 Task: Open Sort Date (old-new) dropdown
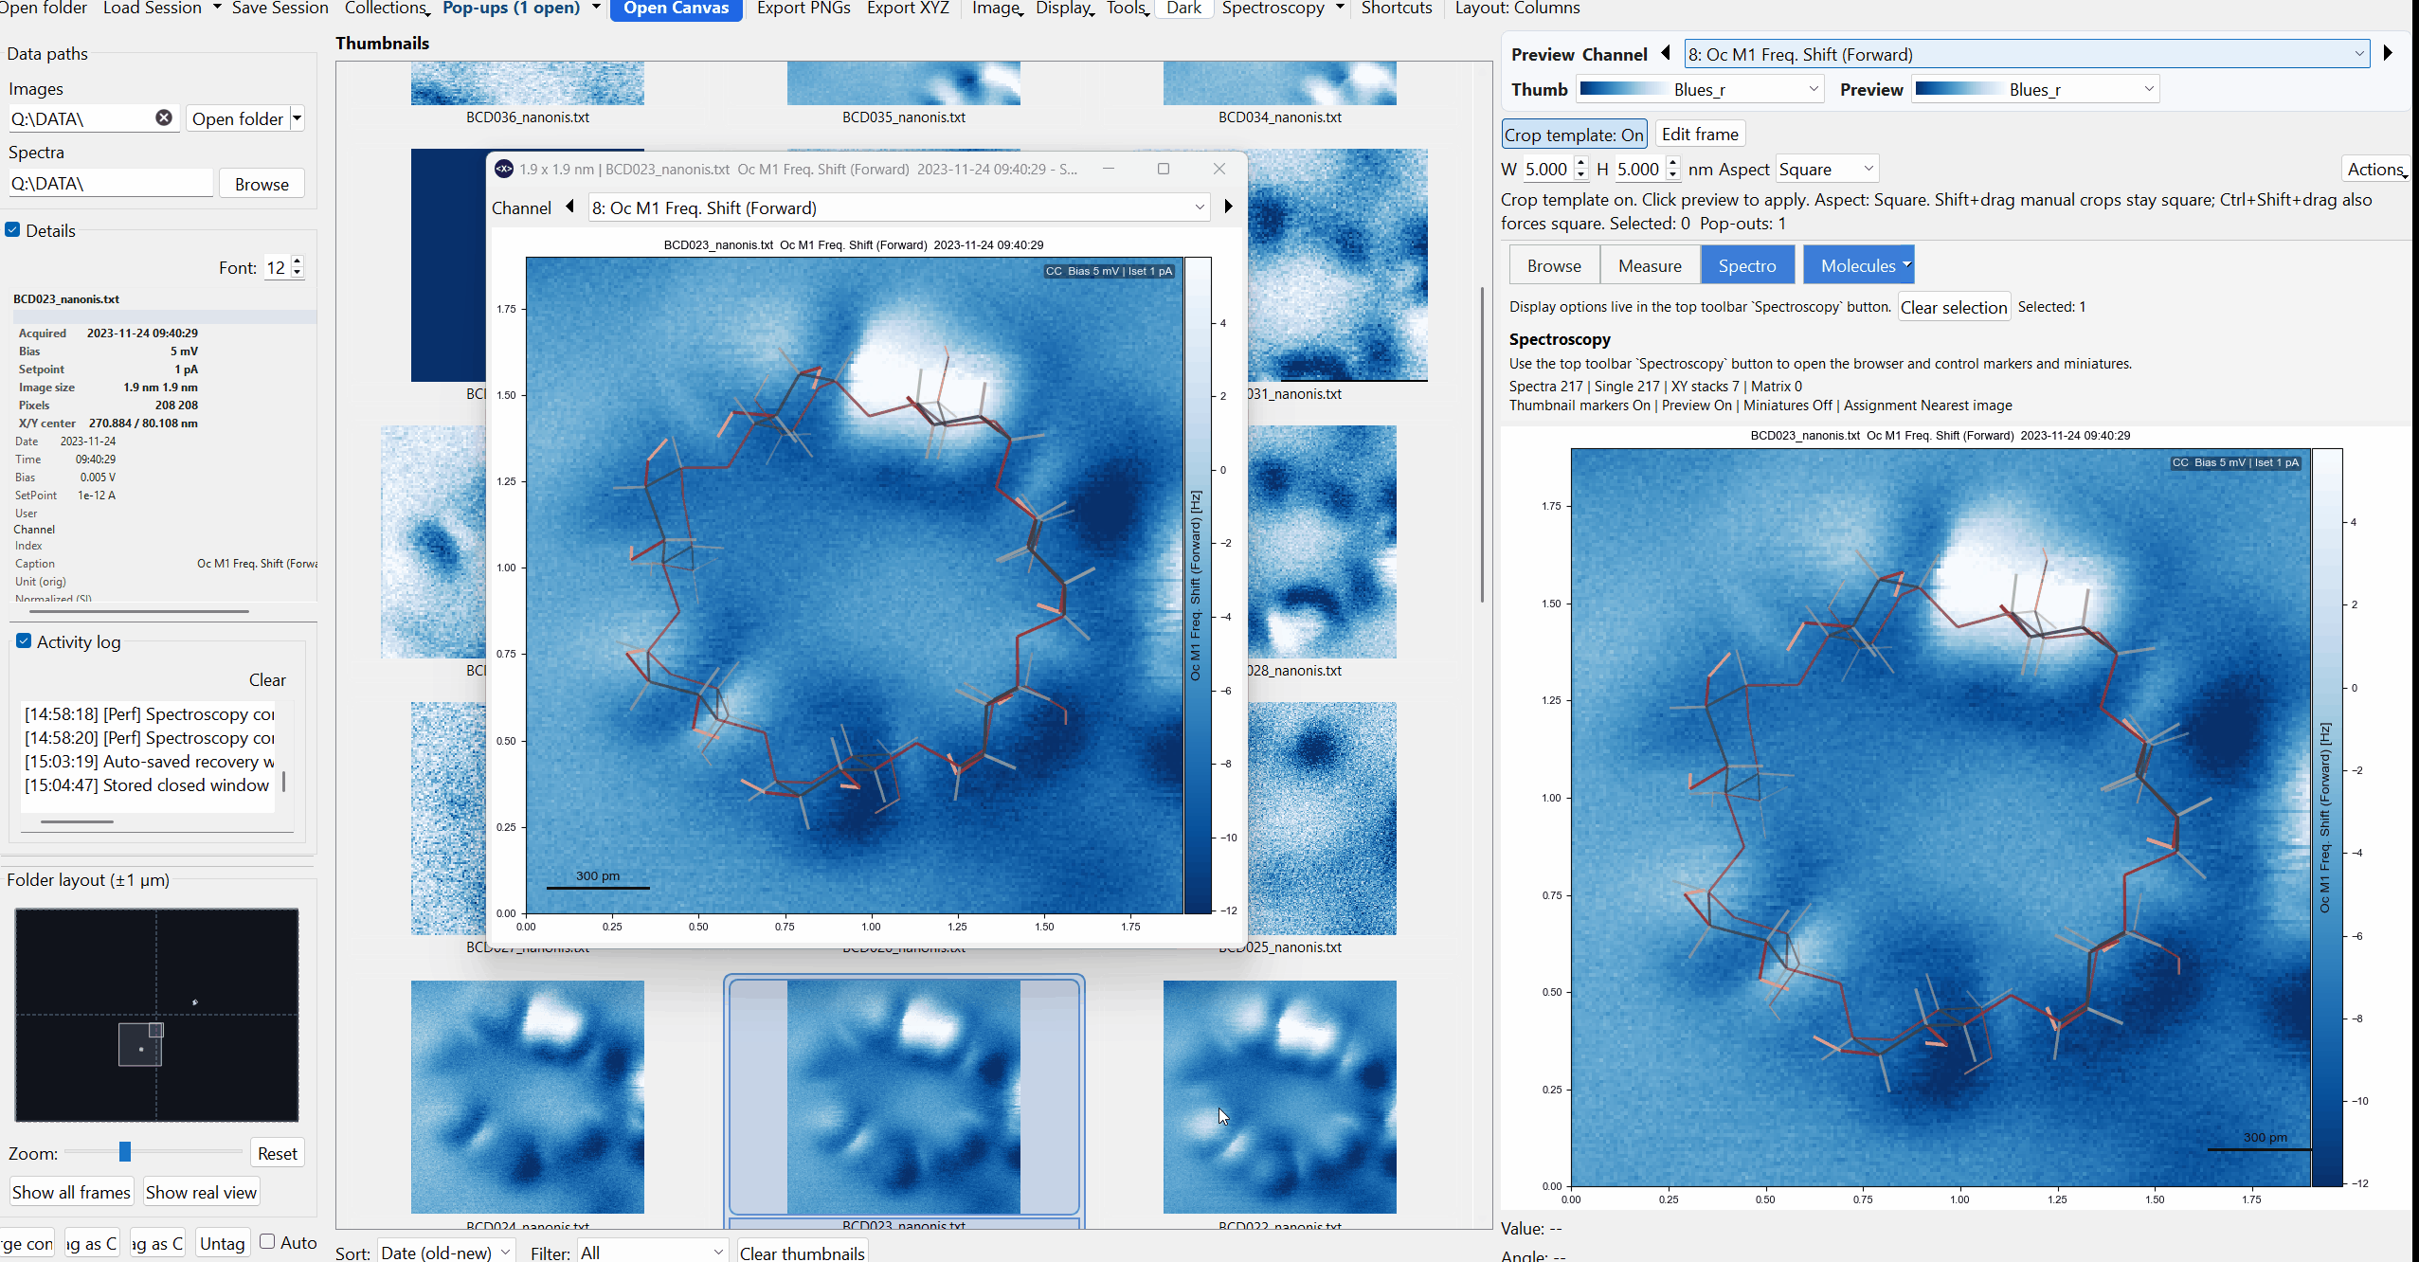445,1252
